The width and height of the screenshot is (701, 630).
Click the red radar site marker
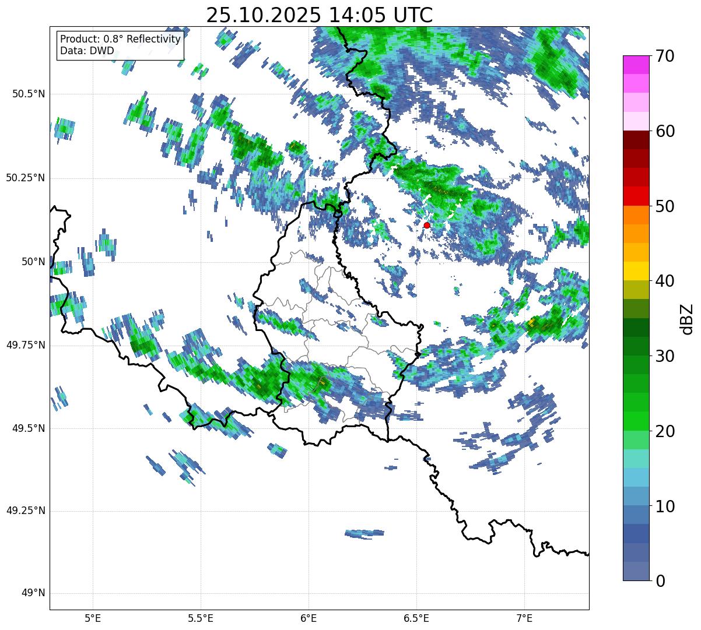tap(427, 225)
